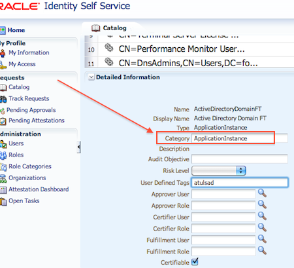Open Attestation Dashboard link

[39, 189]
